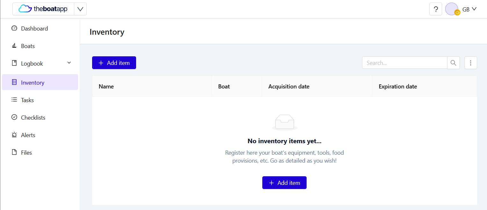
Task: Select the Alerts siren icon
Action: 14,135
